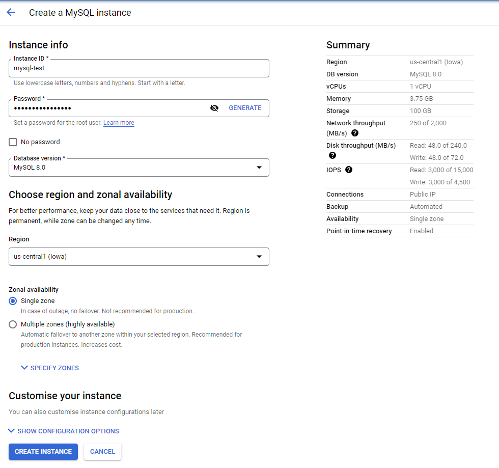
Task: Open the Learn more link
Action: point(119,123)
